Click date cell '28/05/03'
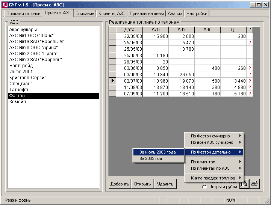The height and width of the screenshot is (205, 271). [x=129, y=62]
